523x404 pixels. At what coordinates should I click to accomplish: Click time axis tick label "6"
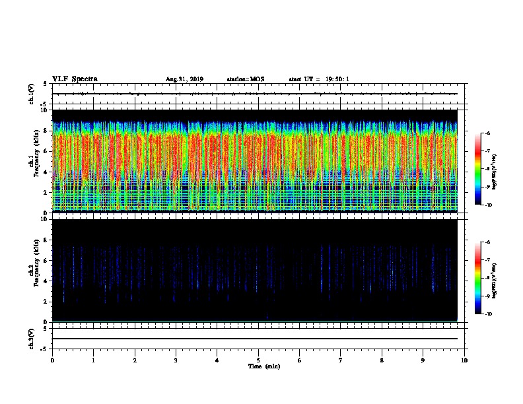click(300, 360)
